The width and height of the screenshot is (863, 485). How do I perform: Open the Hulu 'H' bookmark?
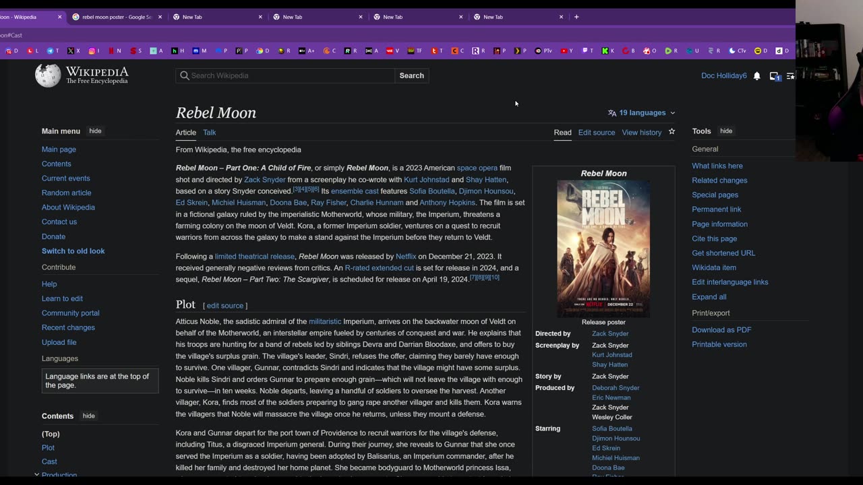pyautogui.click(x=177, y=51)
